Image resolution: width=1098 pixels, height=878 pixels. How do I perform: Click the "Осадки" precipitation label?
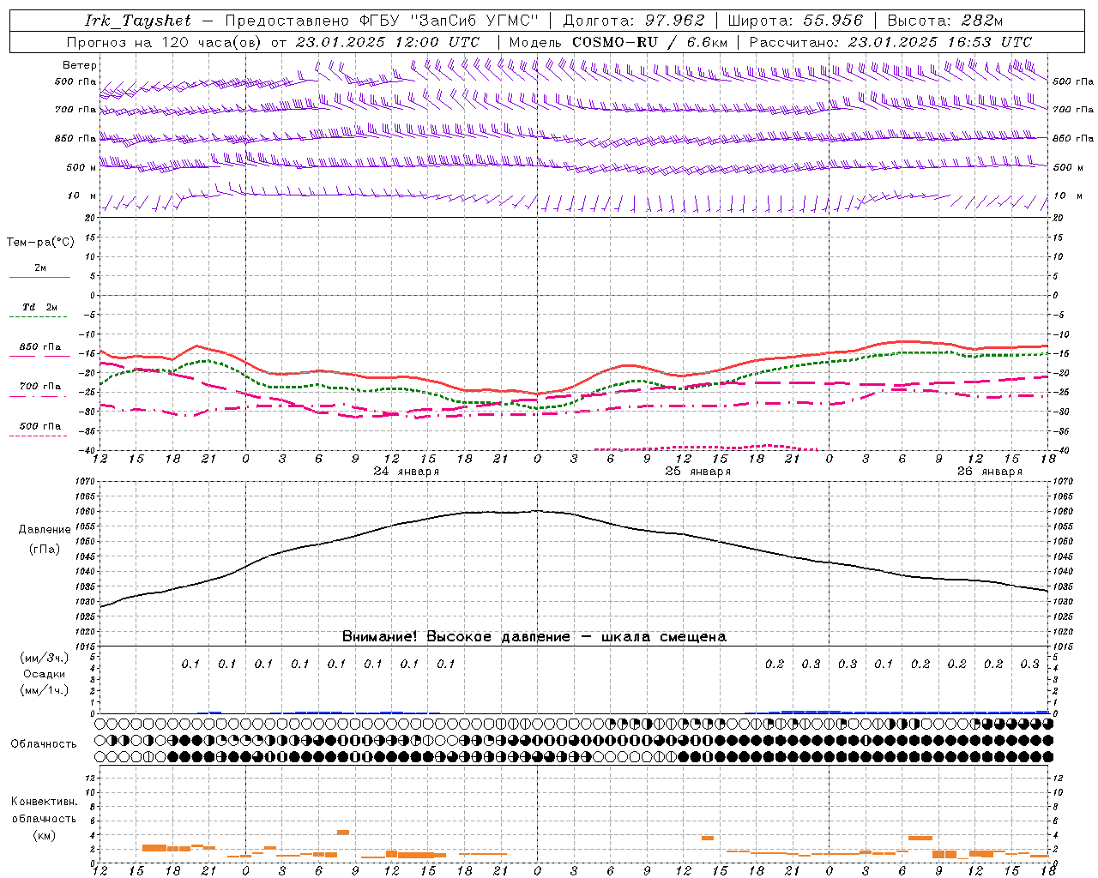coord(44,674)
